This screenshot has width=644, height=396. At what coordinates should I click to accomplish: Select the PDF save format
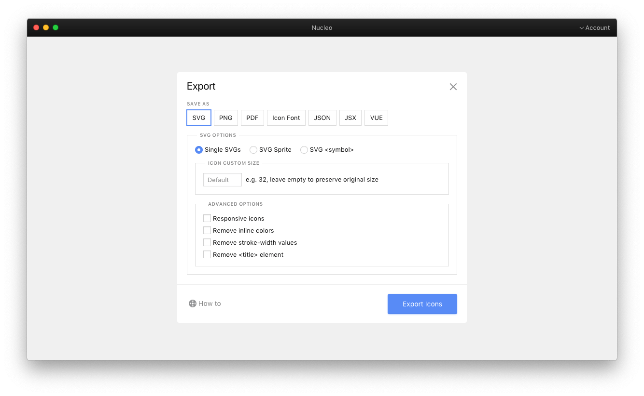(x=252, y=118)
